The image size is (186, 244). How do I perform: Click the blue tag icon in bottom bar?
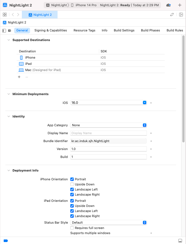click(6, 241)
